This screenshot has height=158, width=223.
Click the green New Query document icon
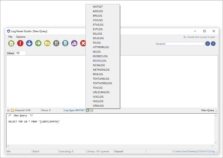[11, 43]
